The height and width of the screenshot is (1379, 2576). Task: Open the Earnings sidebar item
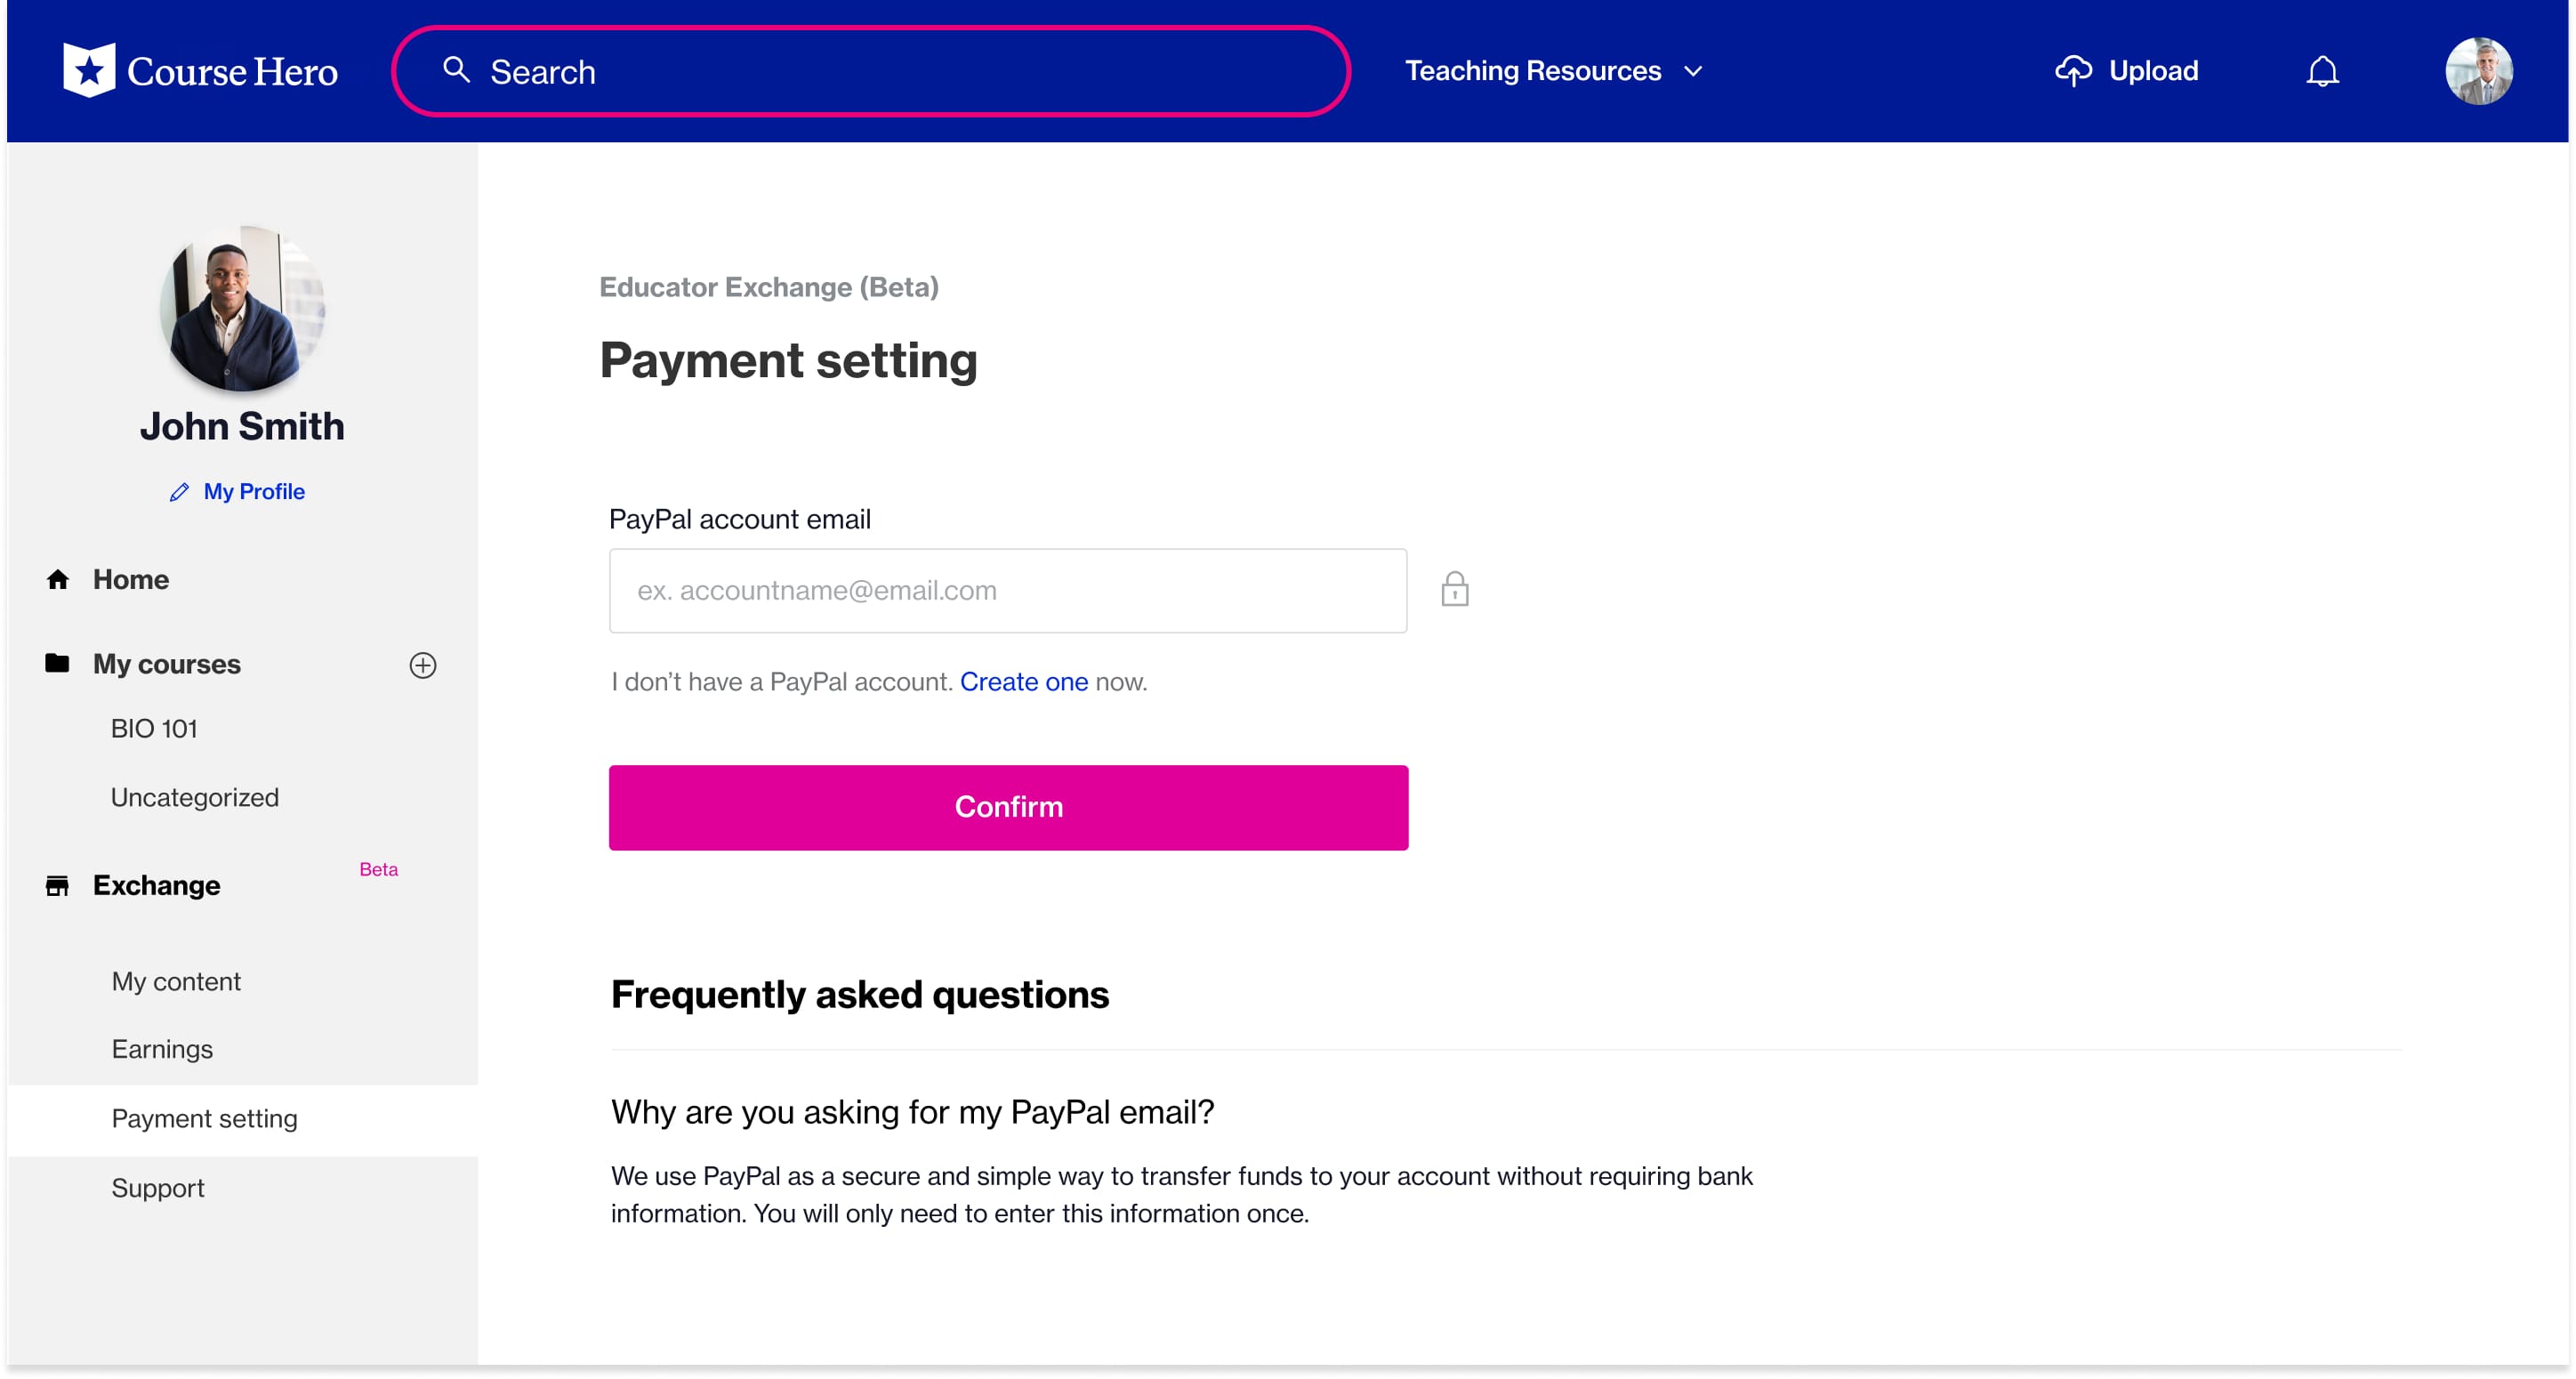(162, 1049)
